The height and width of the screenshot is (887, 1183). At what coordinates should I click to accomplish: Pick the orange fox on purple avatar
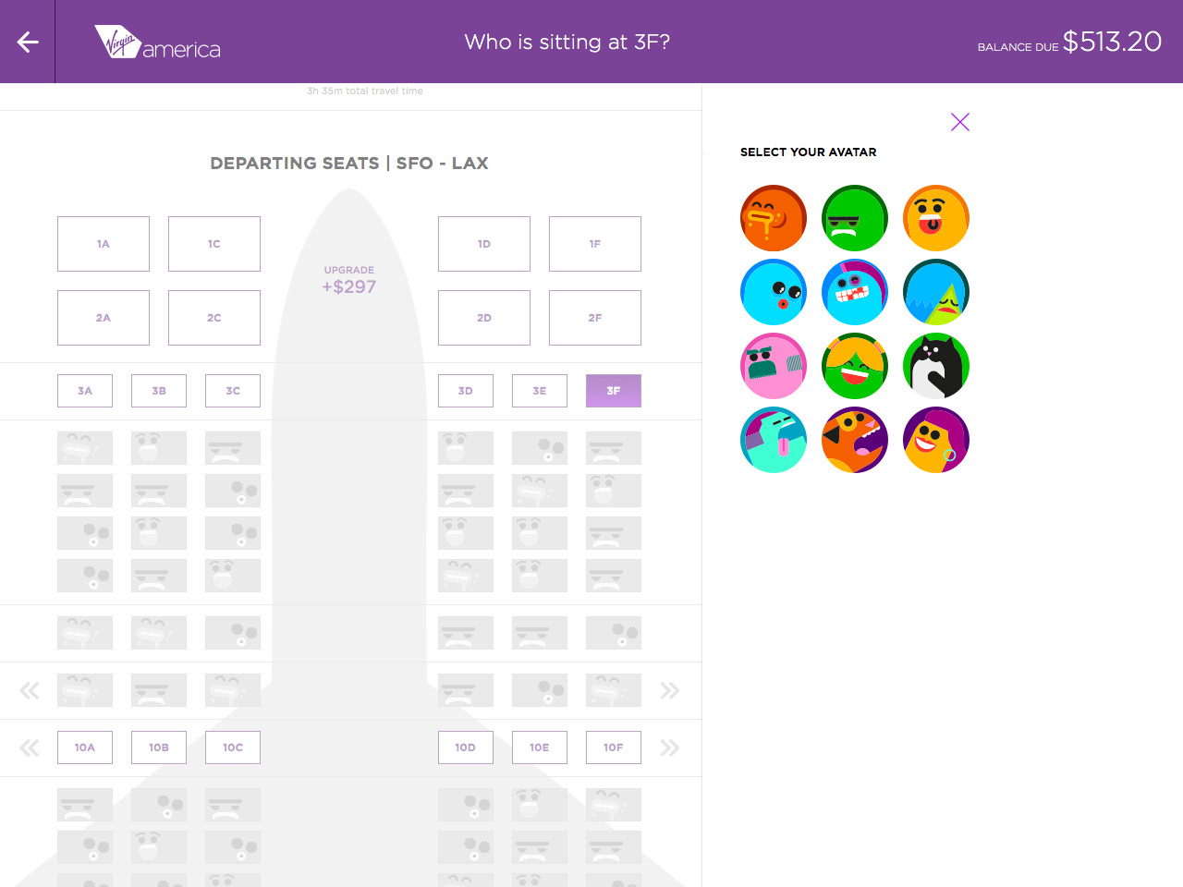855,440
